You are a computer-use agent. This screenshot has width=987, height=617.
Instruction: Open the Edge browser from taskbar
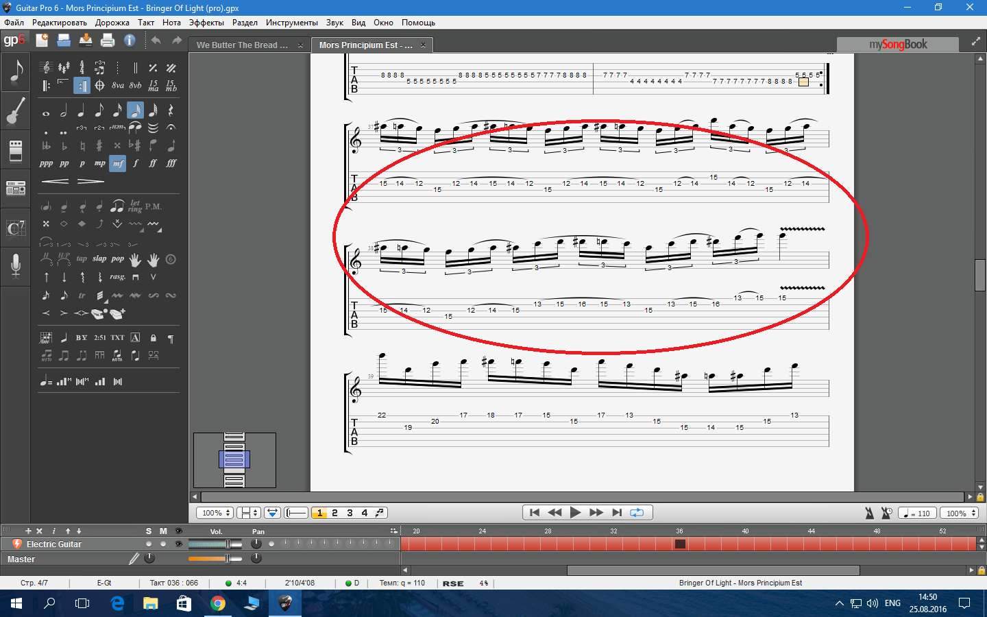[x=117, y=603]
